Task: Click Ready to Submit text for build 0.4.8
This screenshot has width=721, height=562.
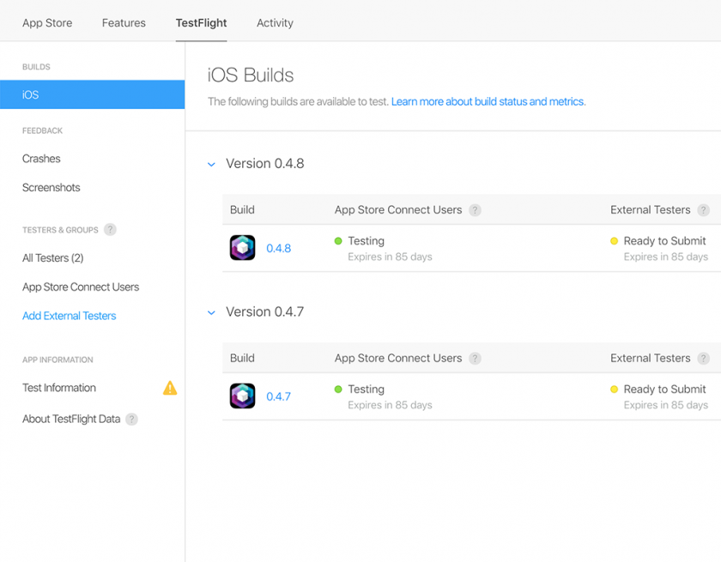Action: point(664,241)
